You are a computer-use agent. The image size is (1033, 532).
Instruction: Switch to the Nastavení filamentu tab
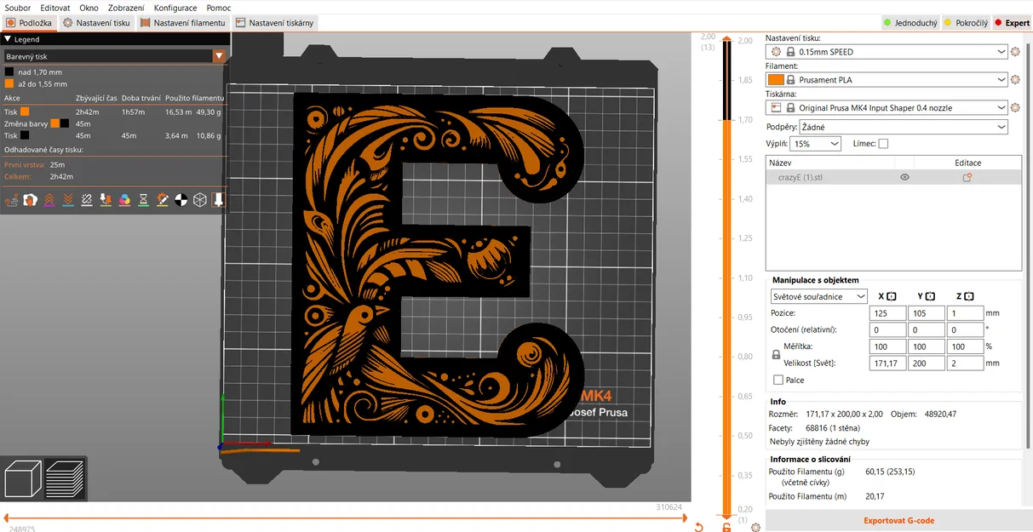(183, 23)
